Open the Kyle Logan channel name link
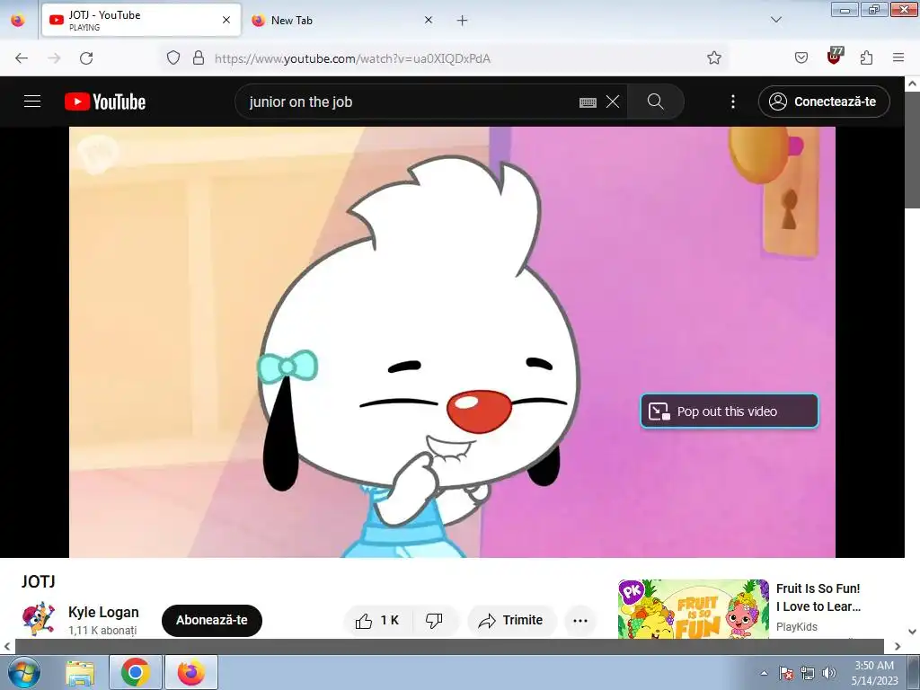The width and height of the screenshot is (920, 690). click(x=103, y=612)
